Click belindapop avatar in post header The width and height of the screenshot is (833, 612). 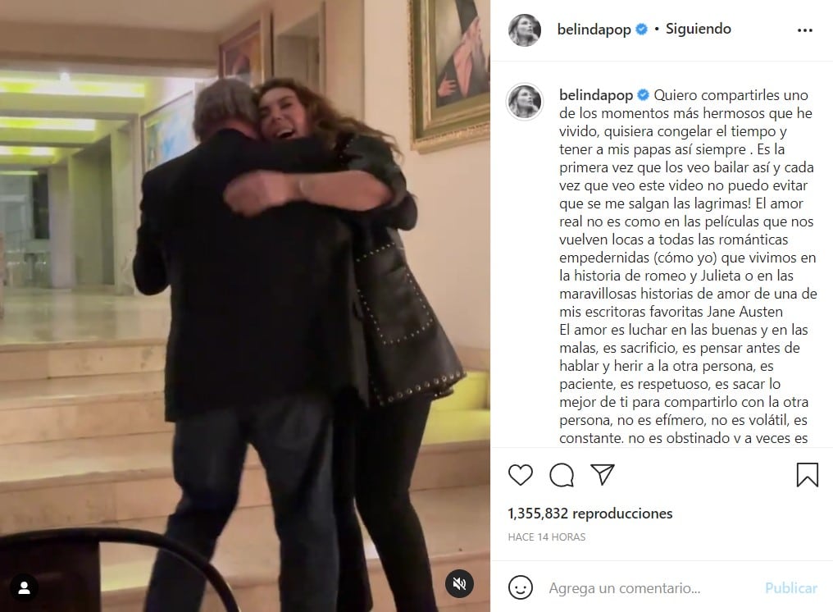525,30
